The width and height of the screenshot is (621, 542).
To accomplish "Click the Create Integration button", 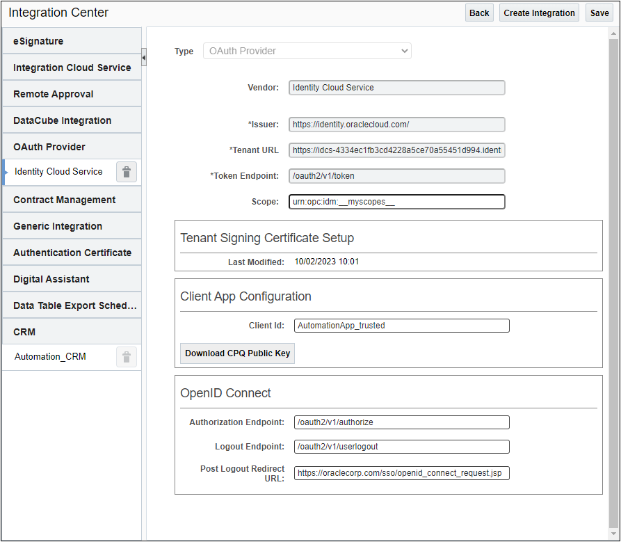I will click(x=539, y=12).
